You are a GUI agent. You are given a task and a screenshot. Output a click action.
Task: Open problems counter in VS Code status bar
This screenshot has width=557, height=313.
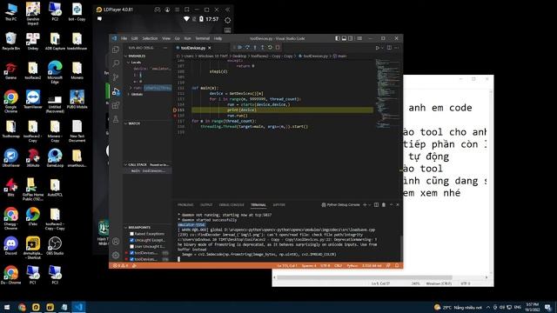(x=120, y=265)
